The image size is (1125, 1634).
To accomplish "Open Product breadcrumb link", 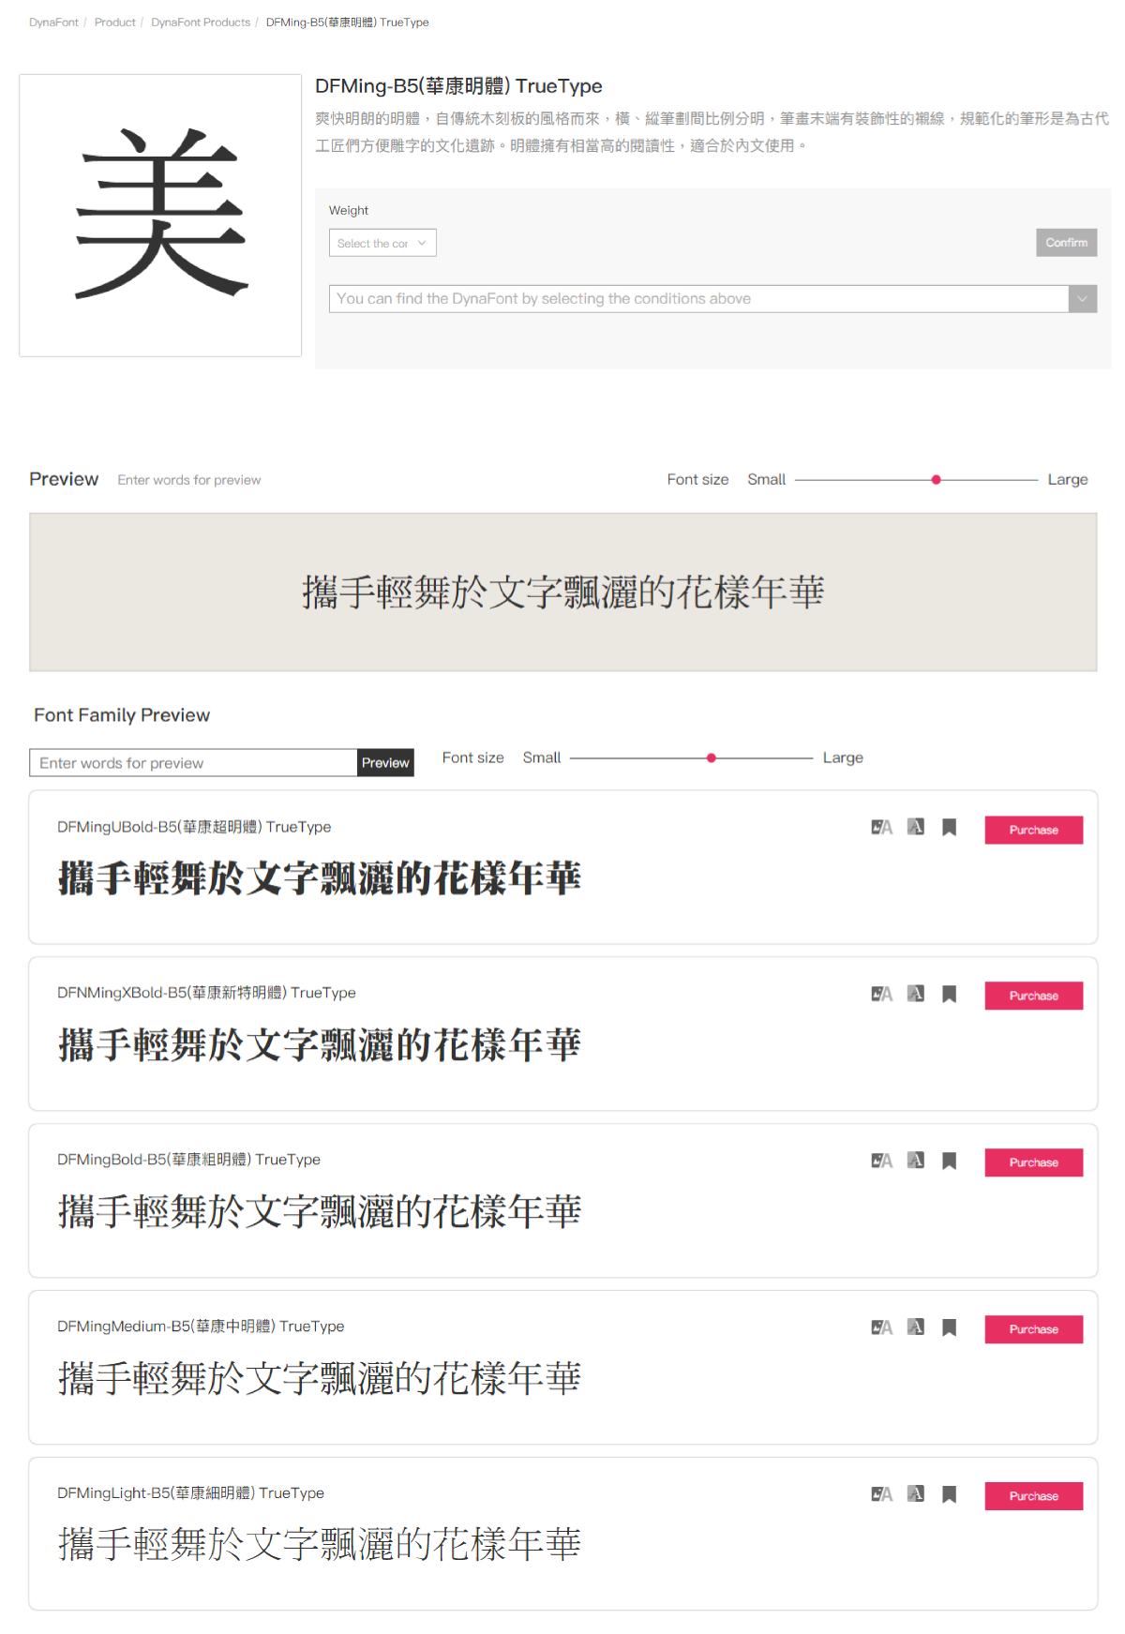I will click(115, 22).
